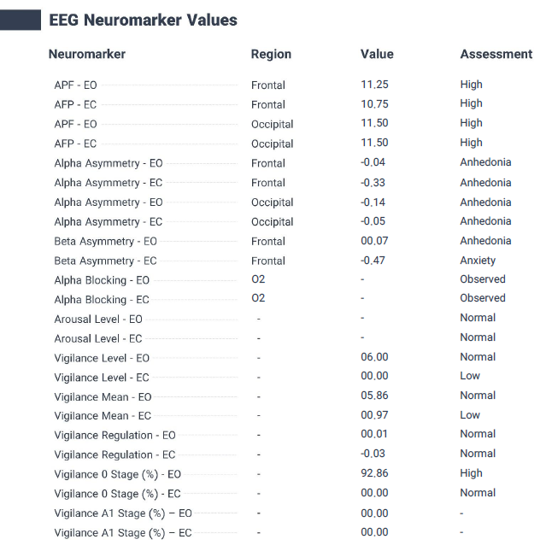Click the 92.86 value

pyautogui.click(x=374, y=473)
